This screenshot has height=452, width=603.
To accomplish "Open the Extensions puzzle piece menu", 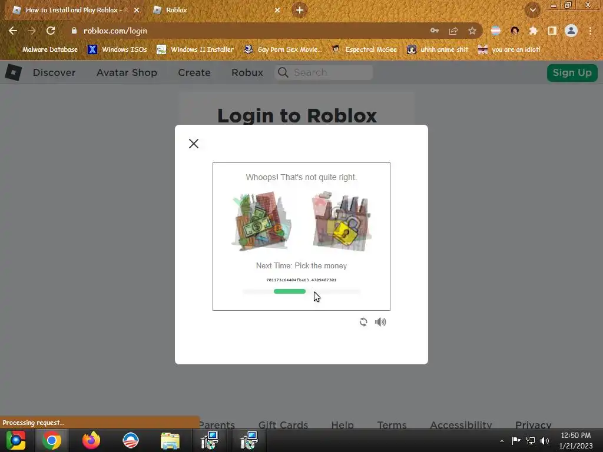I will point(534,31).
